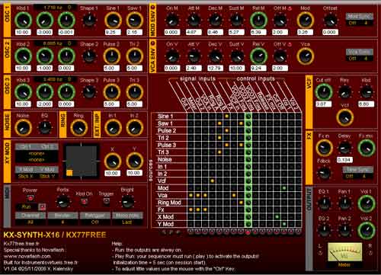Click the Dec V knob in VCA ENV

click(x=216, y=56)
